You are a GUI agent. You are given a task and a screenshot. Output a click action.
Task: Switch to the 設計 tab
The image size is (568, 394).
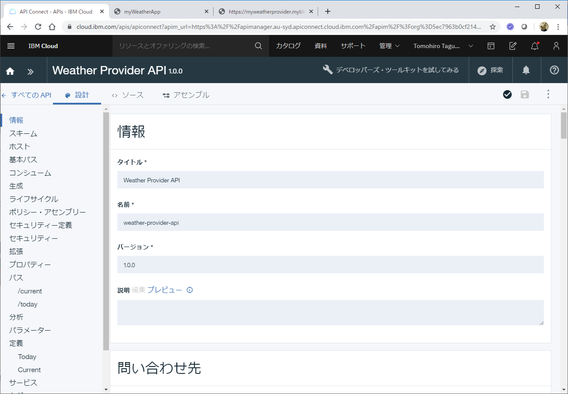[x=77, y=95]
